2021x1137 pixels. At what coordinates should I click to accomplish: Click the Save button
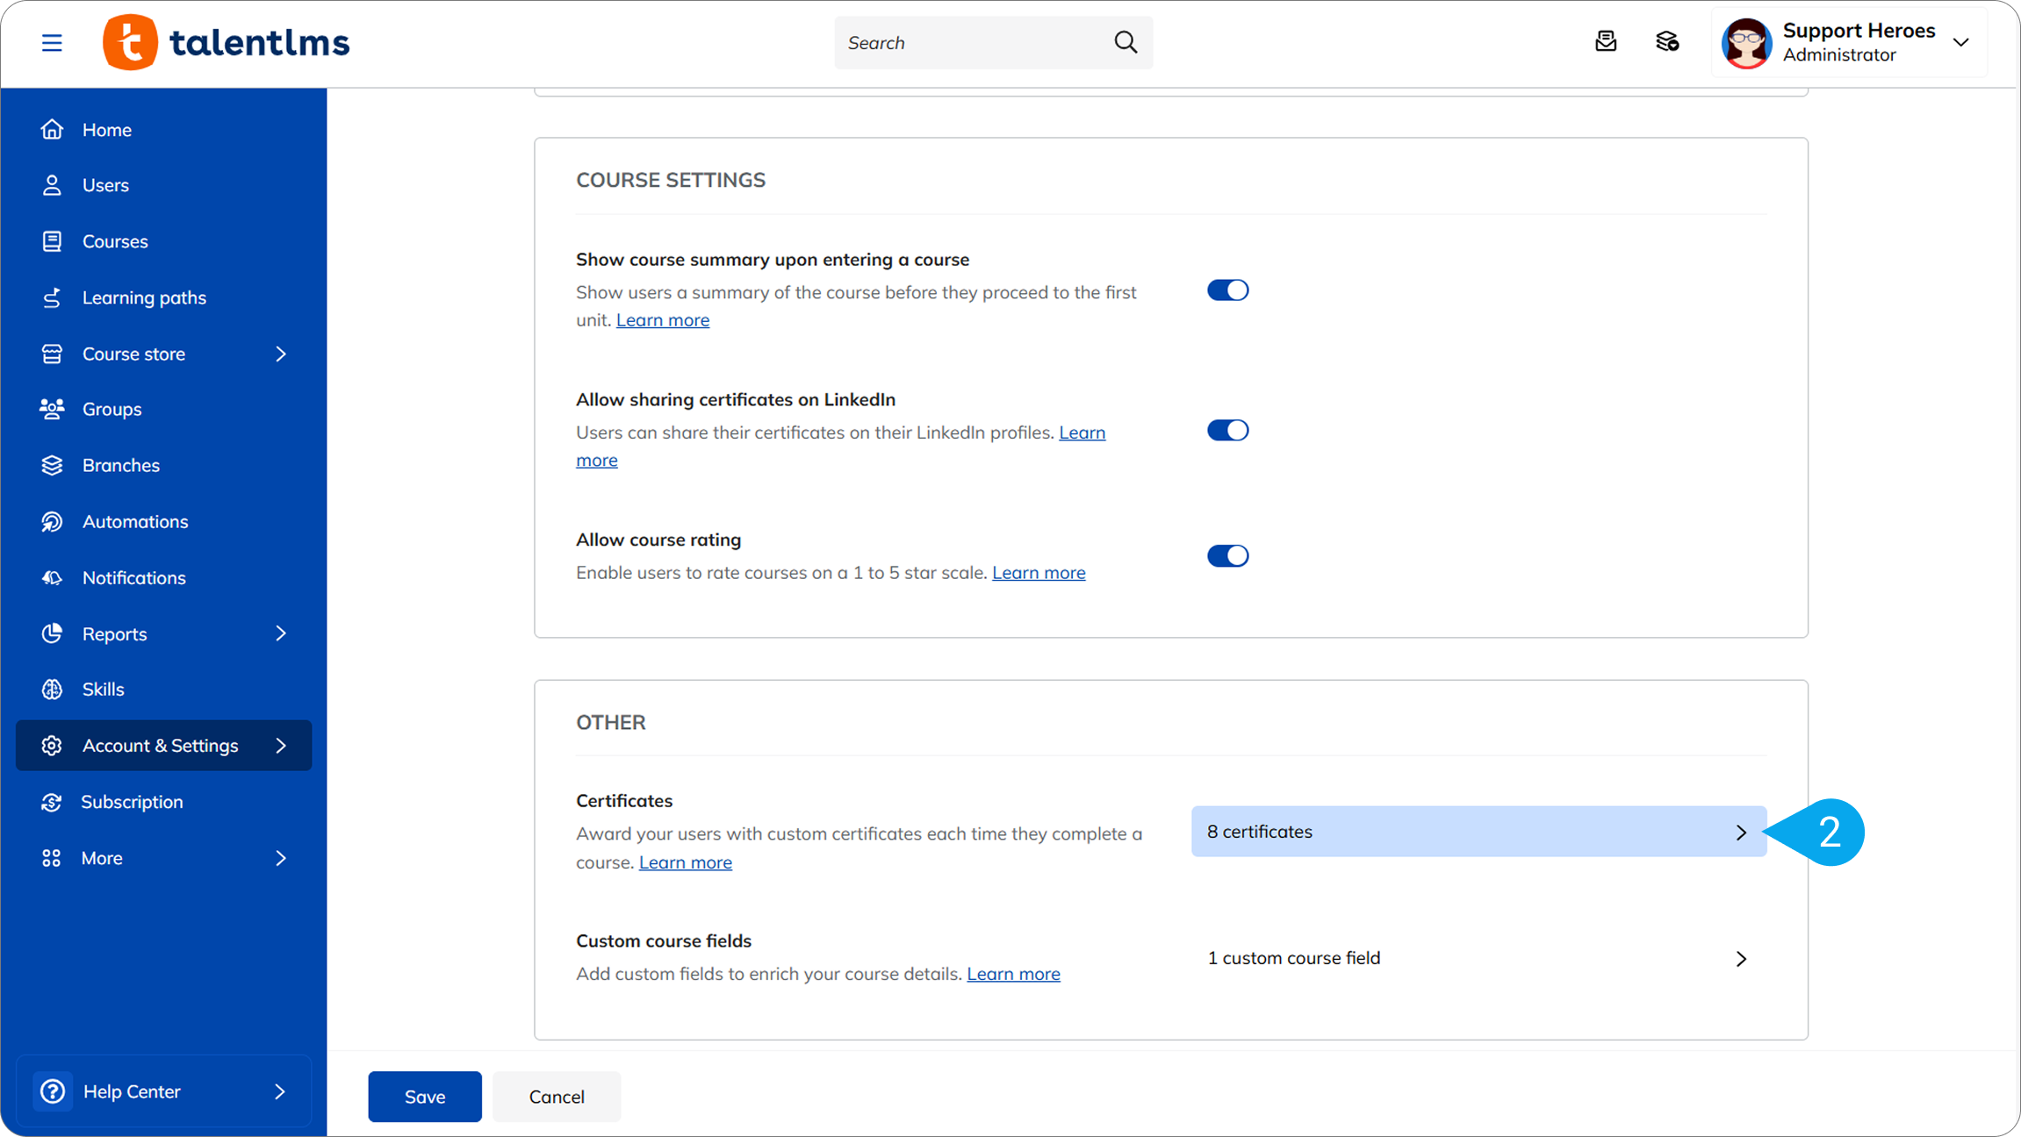click(x=425, y=1097)
